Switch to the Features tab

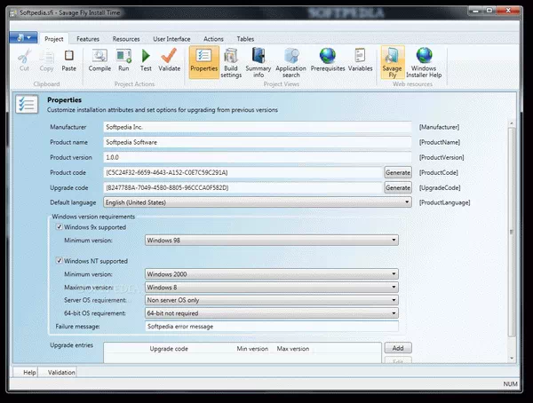tap(87, 39)
